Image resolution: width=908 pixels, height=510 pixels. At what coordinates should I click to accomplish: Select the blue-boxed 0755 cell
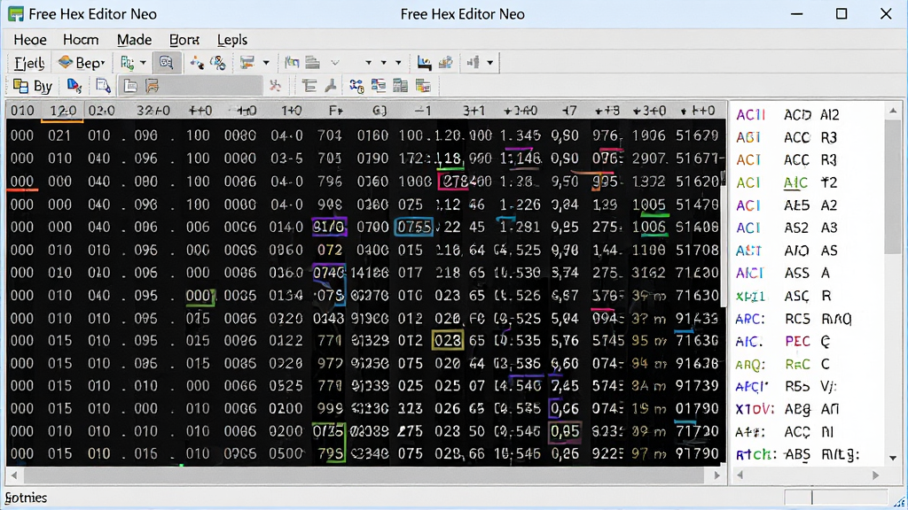(x=413, y=228)
